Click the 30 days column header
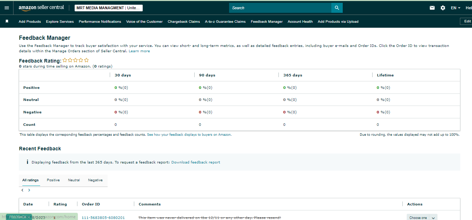Viewport: 472px width, 220px height. (x=123, y=75)
